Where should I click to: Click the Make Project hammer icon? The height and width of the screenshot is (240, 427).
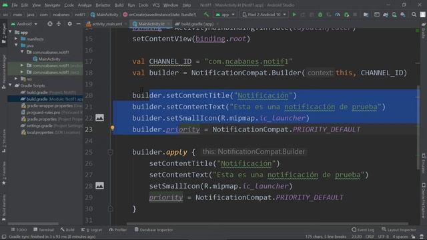pyautogui.click(x=206, y=15)
